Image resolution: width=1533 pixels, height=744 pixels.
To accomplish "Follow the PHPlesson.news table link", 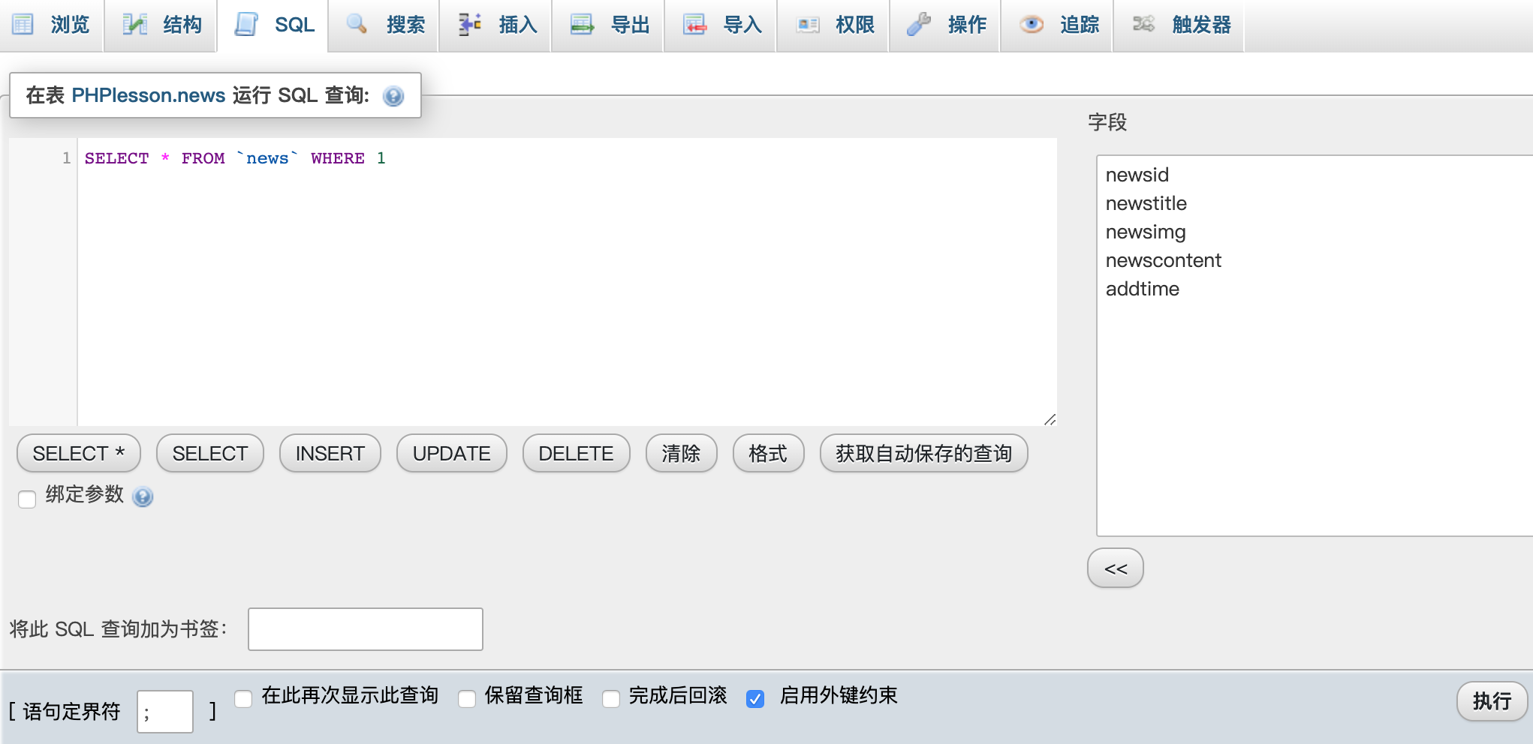I will tap(149, 95).
